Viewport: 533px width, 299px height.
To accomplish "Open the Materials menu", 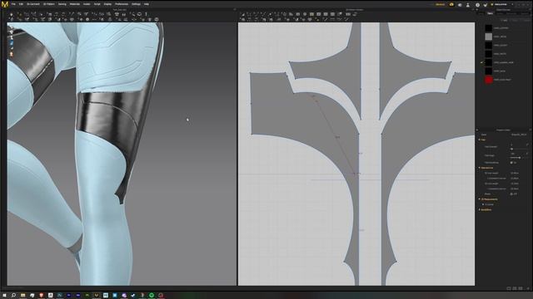I will point(75,4).
